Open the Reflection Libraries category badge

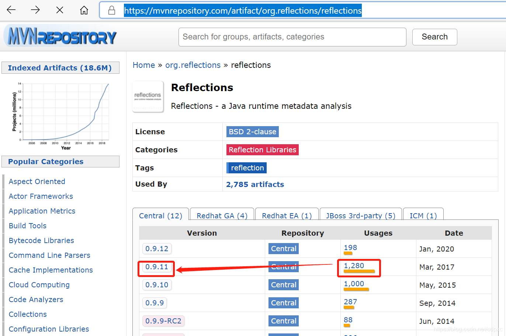pos(262,150)
